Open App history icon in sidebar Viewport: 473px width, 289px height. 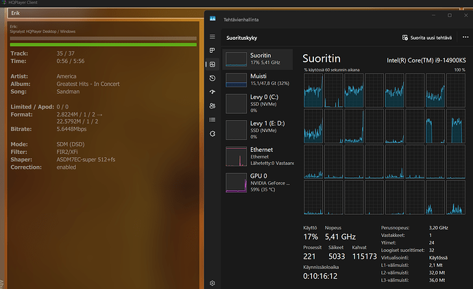[213, 78]
